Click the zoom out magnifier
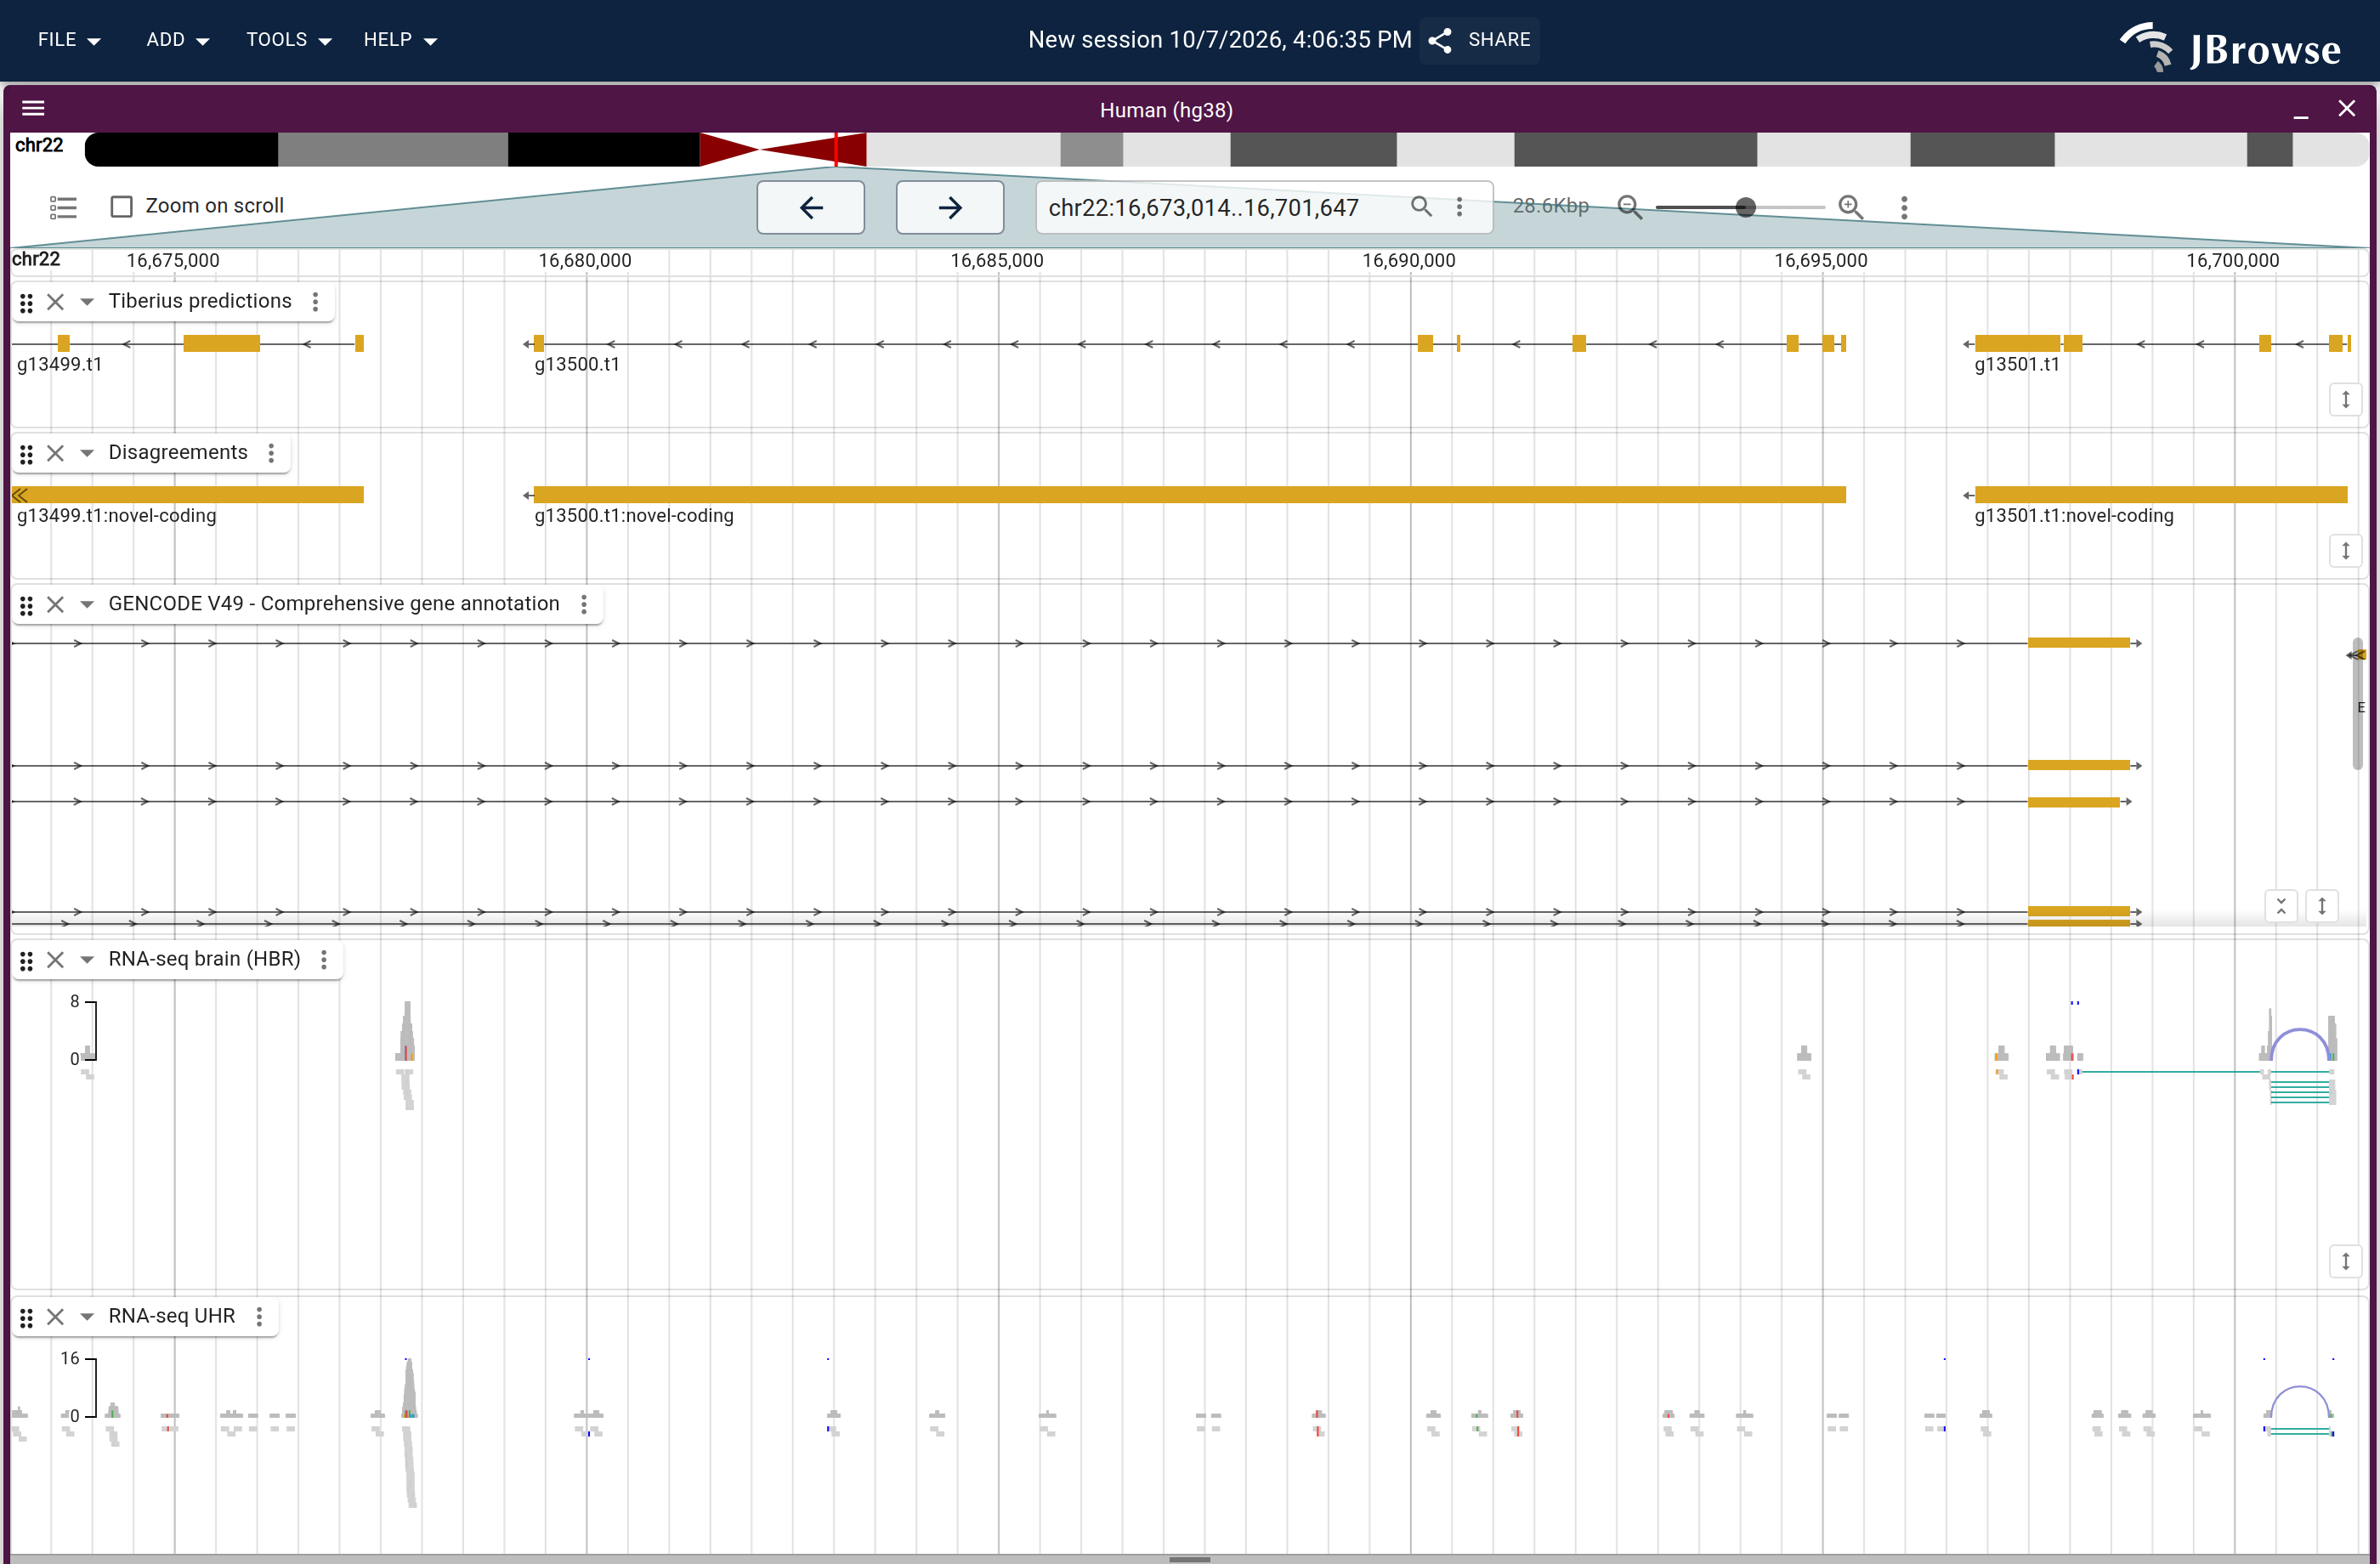2380x1564 pixels. click(1629, 207)
